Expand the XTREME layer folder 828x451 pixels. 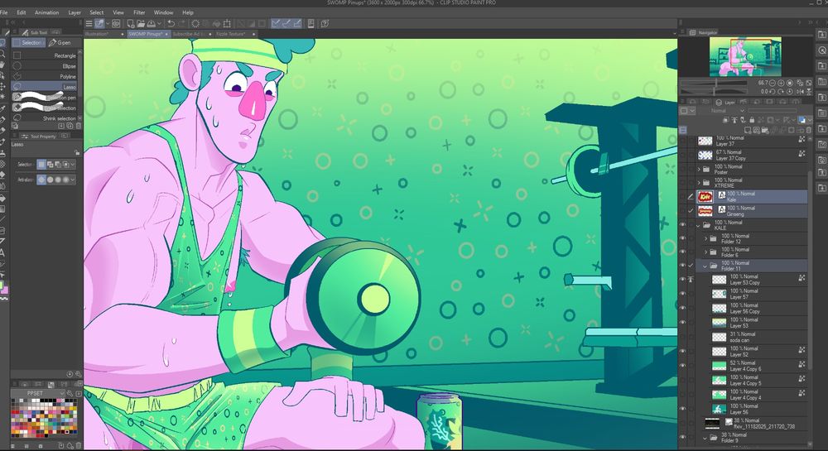pos(699,183)
